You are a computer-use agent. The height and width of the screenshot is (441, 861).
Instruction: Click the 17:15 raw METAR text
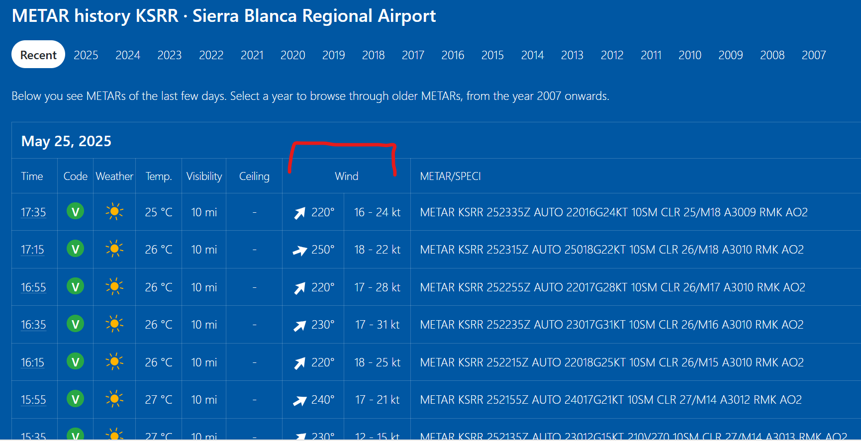coord(612,250)
